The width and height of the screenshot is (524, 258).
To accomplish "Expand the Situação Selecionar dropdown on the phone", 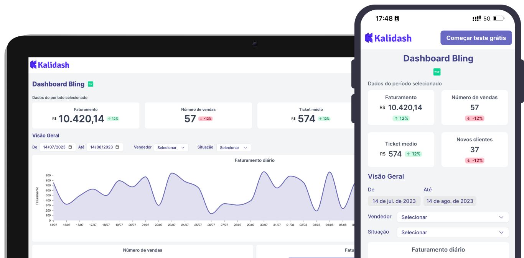I will pyautogui.click(x=453, y=232).
